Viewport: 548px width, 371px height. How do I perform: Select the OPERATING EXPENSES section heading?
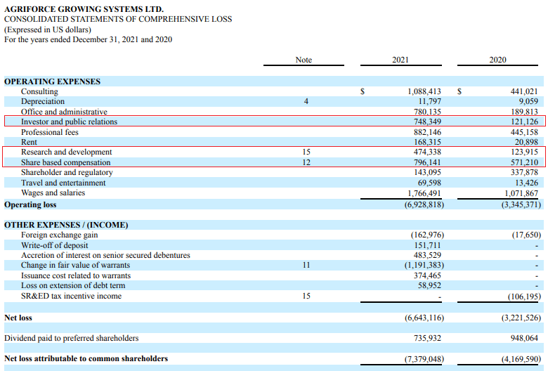click(x=53, y=82)
